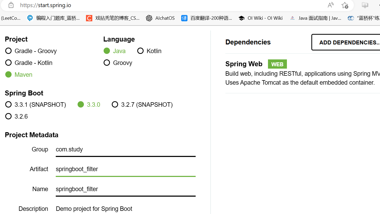
Task: Open the 百度翻译 translate bookmark icon
Action: pos(184,18)
